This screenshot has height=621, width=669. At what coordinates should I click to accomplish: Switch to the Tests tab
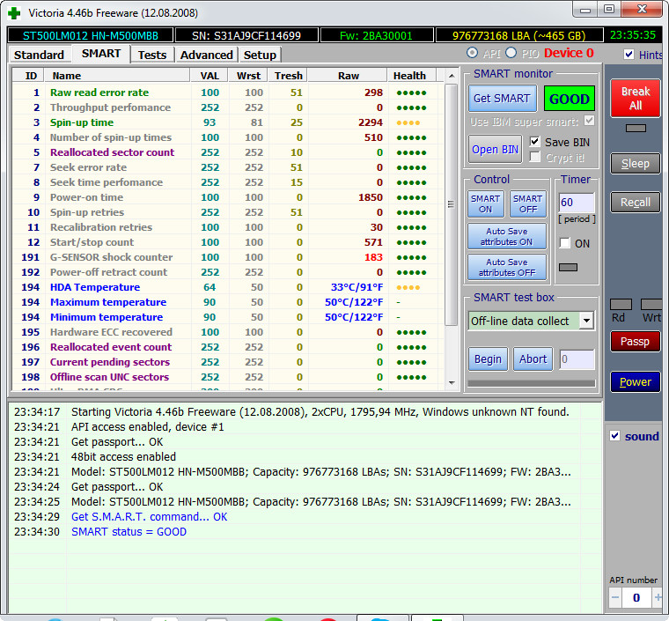pyautogui.click(x=151, y=55)
